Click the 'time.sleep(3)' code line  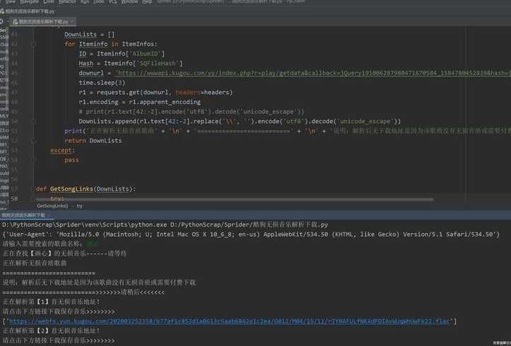click(x=102, y=83)
